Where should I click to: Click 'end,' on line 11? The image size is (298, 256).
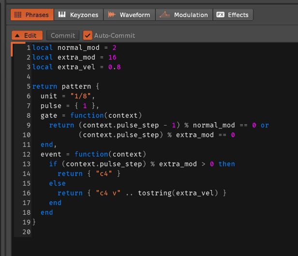coord(49,144)
